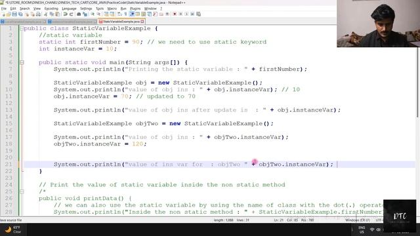Screen dimensions: 420x236
Task: Open the Macro menu
Action: click(x=112, y=9)
